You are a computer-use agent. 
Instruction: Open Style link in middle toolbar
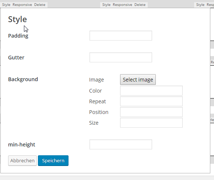coord(106,5)
